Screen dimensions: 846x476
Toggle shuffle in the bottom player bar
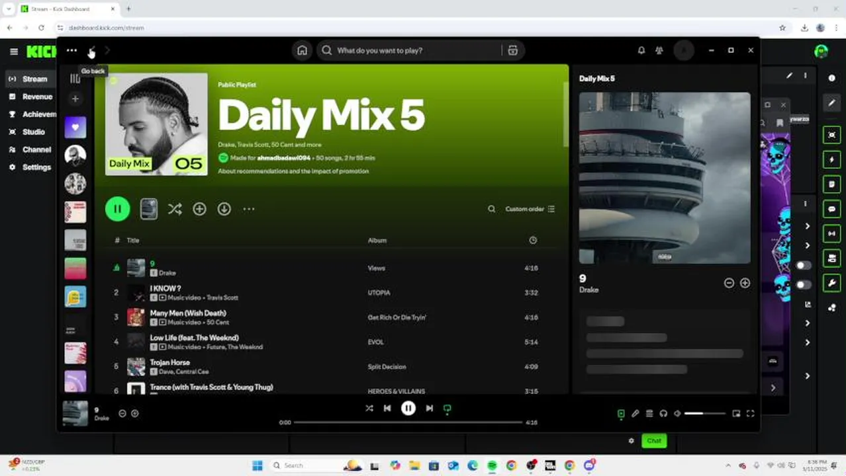click(369, 408)
